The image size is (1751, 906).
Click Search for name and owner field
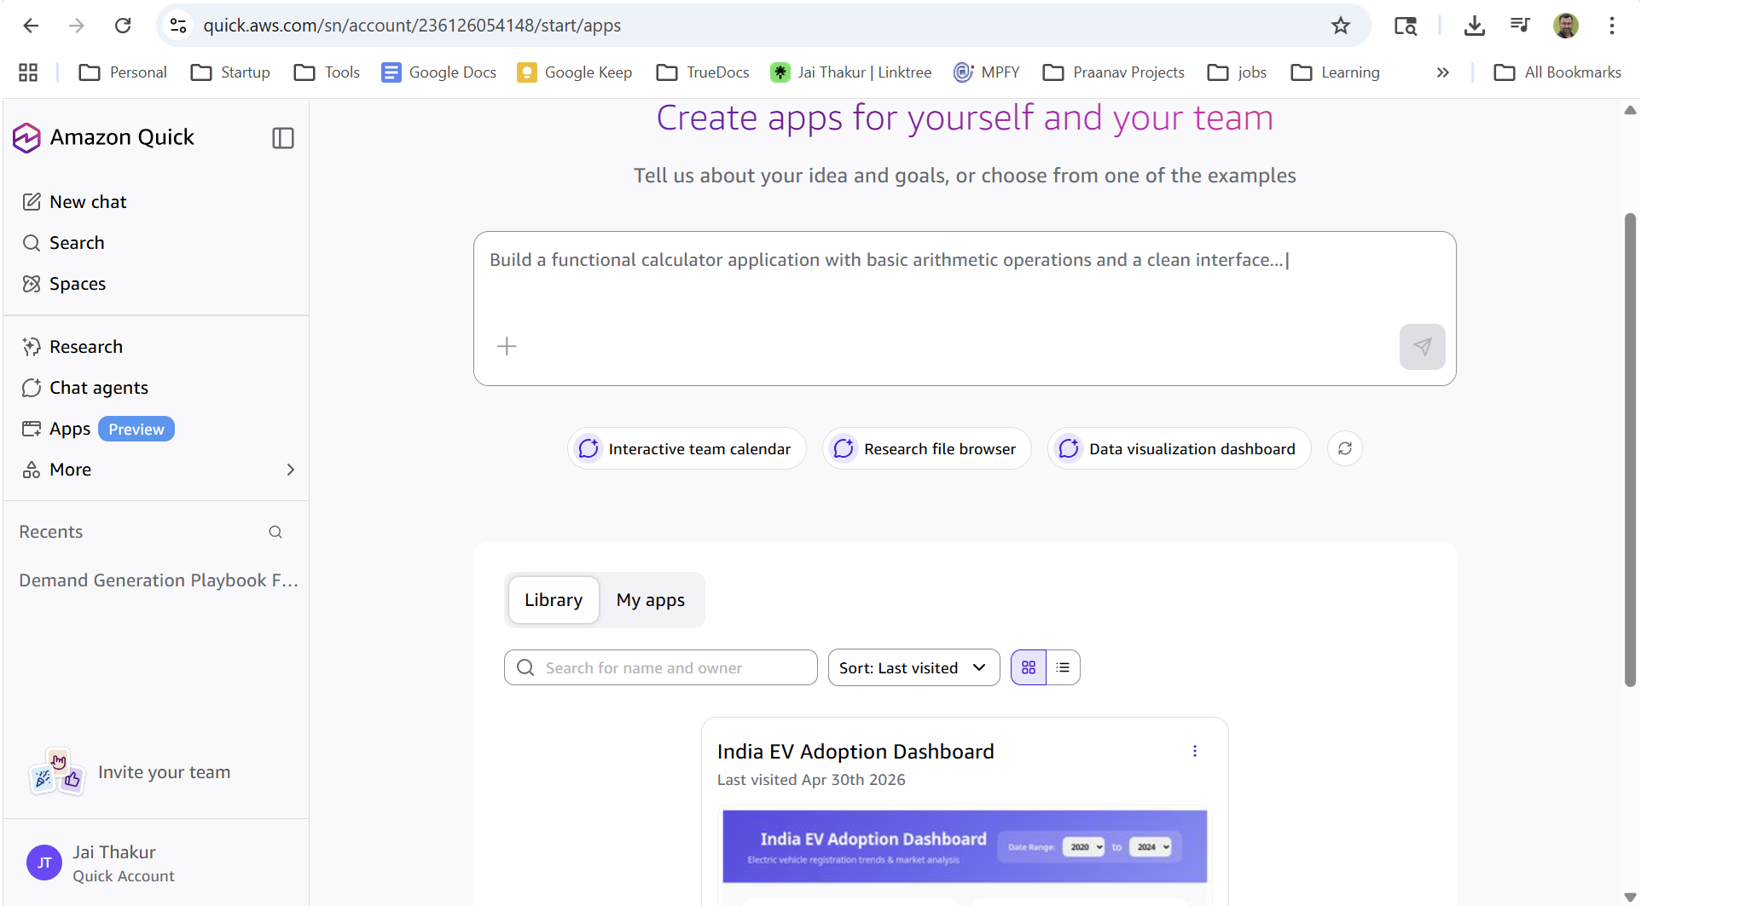pos(660,667)
